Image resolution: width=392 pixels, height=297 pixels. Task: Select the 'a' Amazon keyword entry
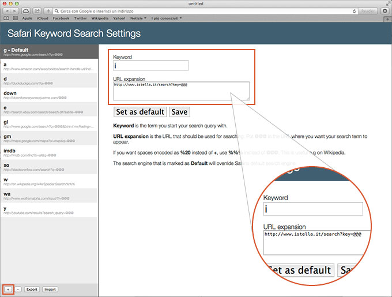click(49, 66)
